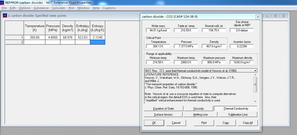Select row header 2 in table

[15, 42]
